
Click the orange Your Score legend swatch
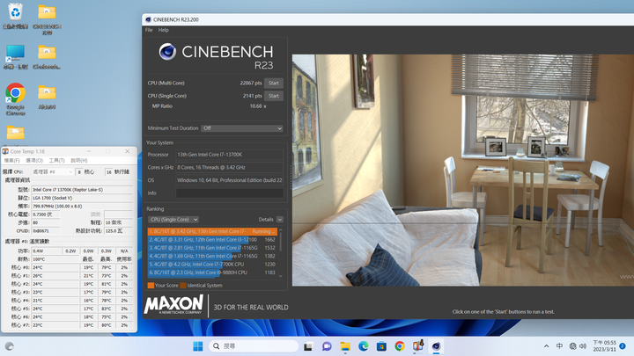point(151,286)
